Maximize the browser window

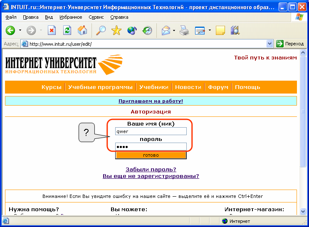292,7
